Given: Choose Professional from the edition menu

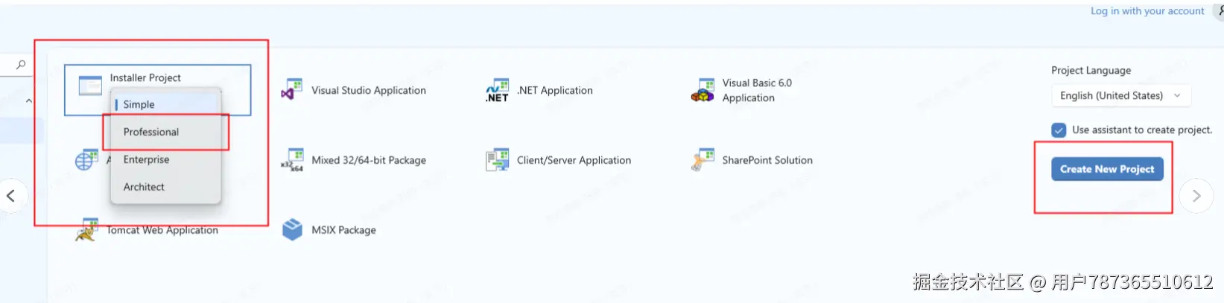Looking at the screenshot, I should 151,132.
